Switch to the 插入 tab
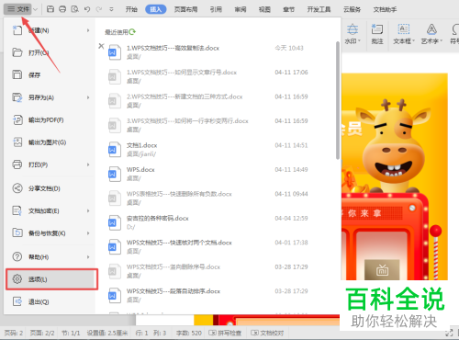This screenshot has height=340, width=459. (x=156, y=9)
